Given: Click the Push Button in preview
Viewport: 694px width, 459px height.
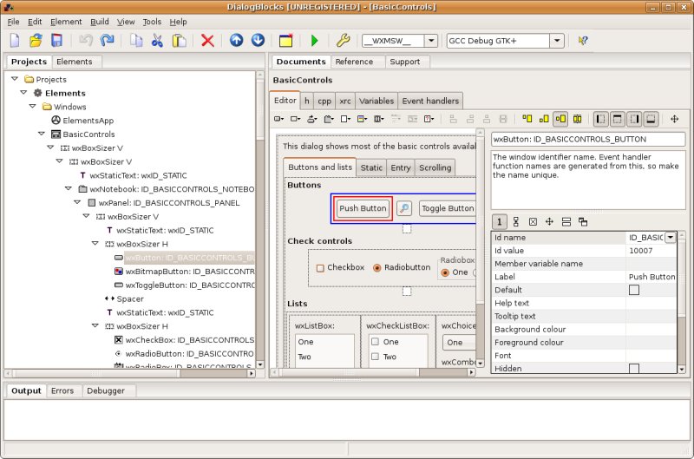Looking at the screenshot, I should tap(363, 208).
